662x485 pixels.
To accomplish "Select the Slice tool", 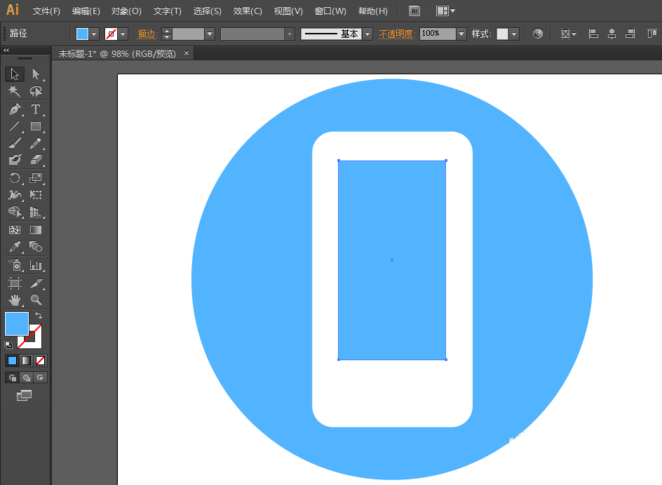I will (36, 283).
